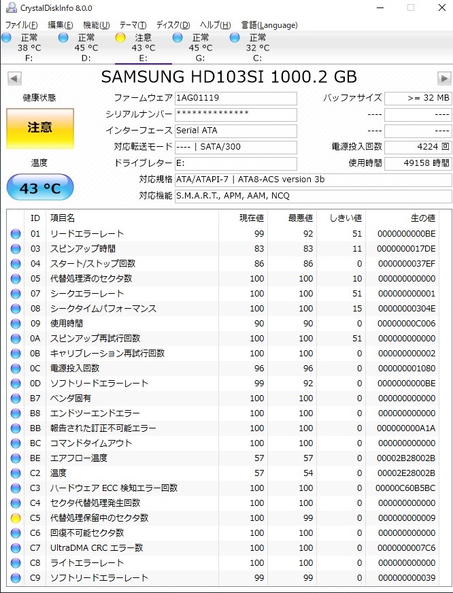453x593 pixels.
Task: Click blue status icon for attribute B7
Action: (16, 399)
